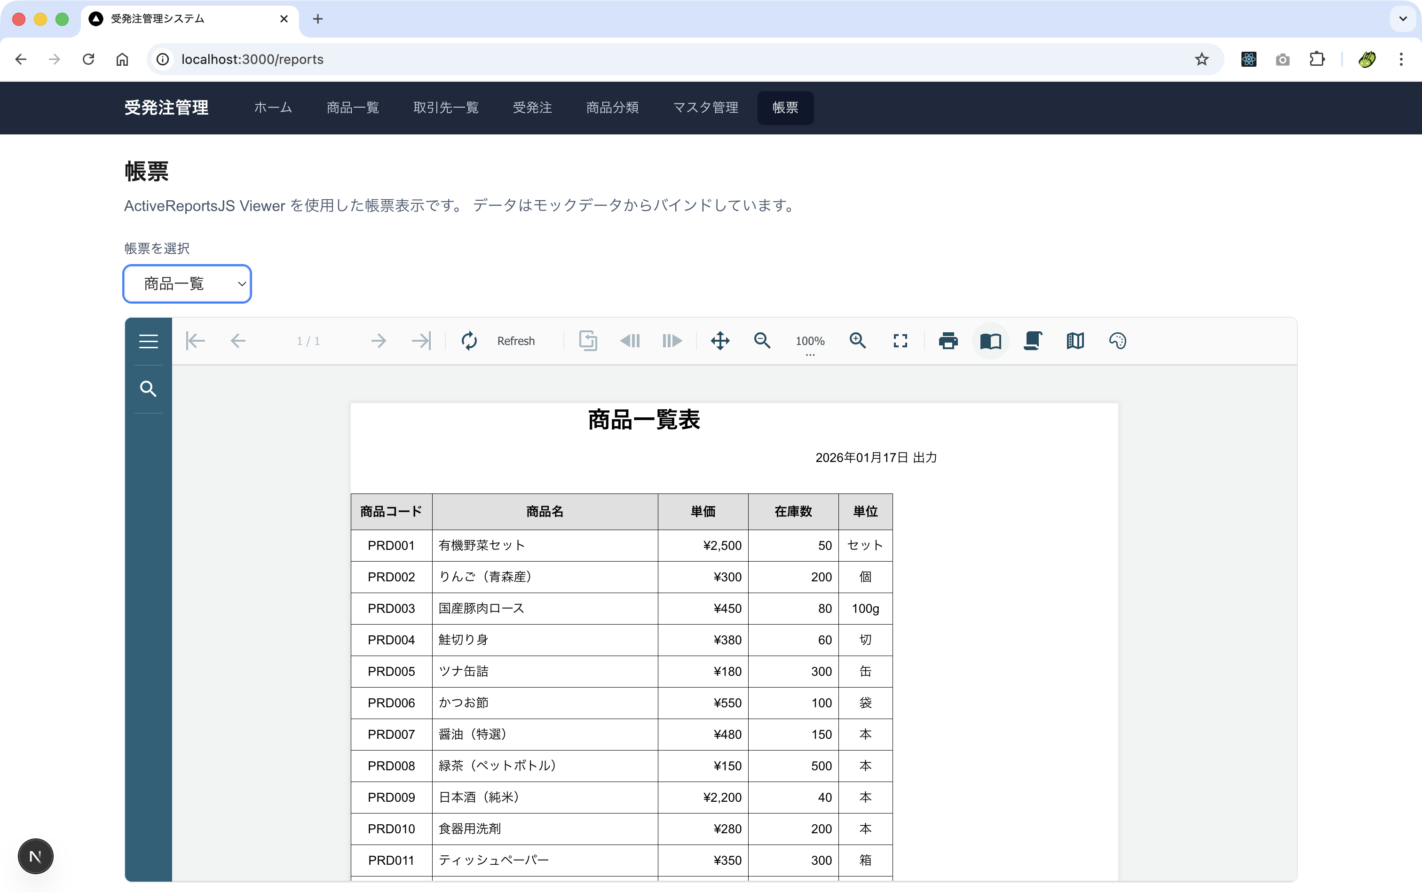Open the search panel in the viewer sidebar
1422x892 pixels.
[149, 389]
